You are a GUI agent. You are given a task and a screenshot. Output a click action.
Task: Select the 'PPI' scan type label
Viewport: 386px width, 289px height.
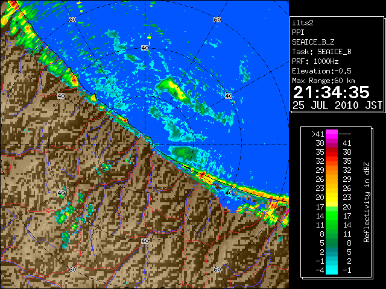point(298,33)
